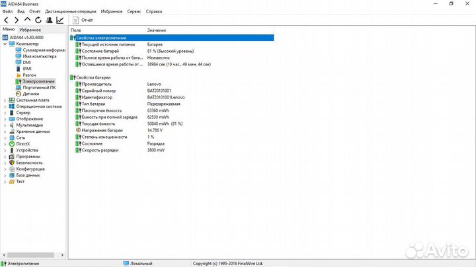This screenshot has width=476, height=267.
Task: Click the Конфигурация tree icon
Action: click(x=12, y=169)
